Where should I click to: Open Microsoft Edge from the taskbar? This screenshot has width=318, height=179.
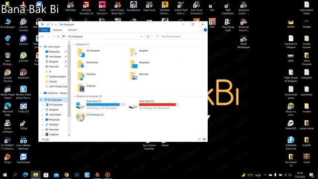(25, 175)
